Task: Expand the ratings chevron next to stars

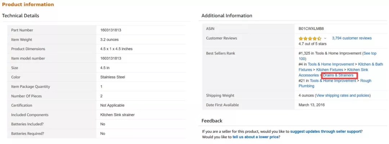Action: pos(325,39)
